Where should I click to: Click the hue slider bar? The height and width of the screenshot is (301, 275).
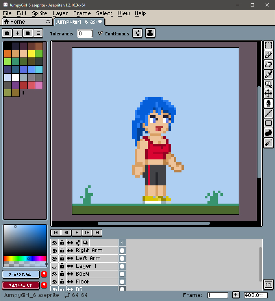[25, 259]
